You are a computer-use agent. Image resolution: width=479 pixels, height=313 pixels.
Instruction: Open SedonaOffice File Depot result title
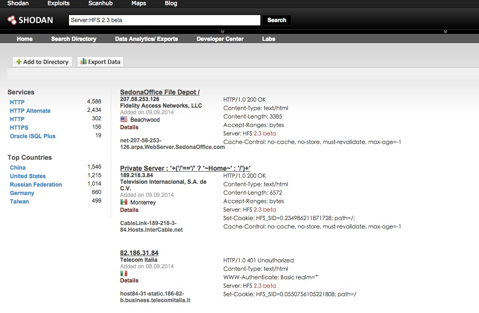[160, 92]
